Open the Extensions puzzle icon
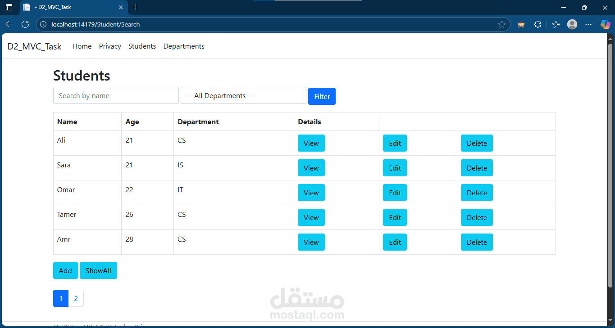The width and height of the screenshot is (615, 328). (538, 24)
